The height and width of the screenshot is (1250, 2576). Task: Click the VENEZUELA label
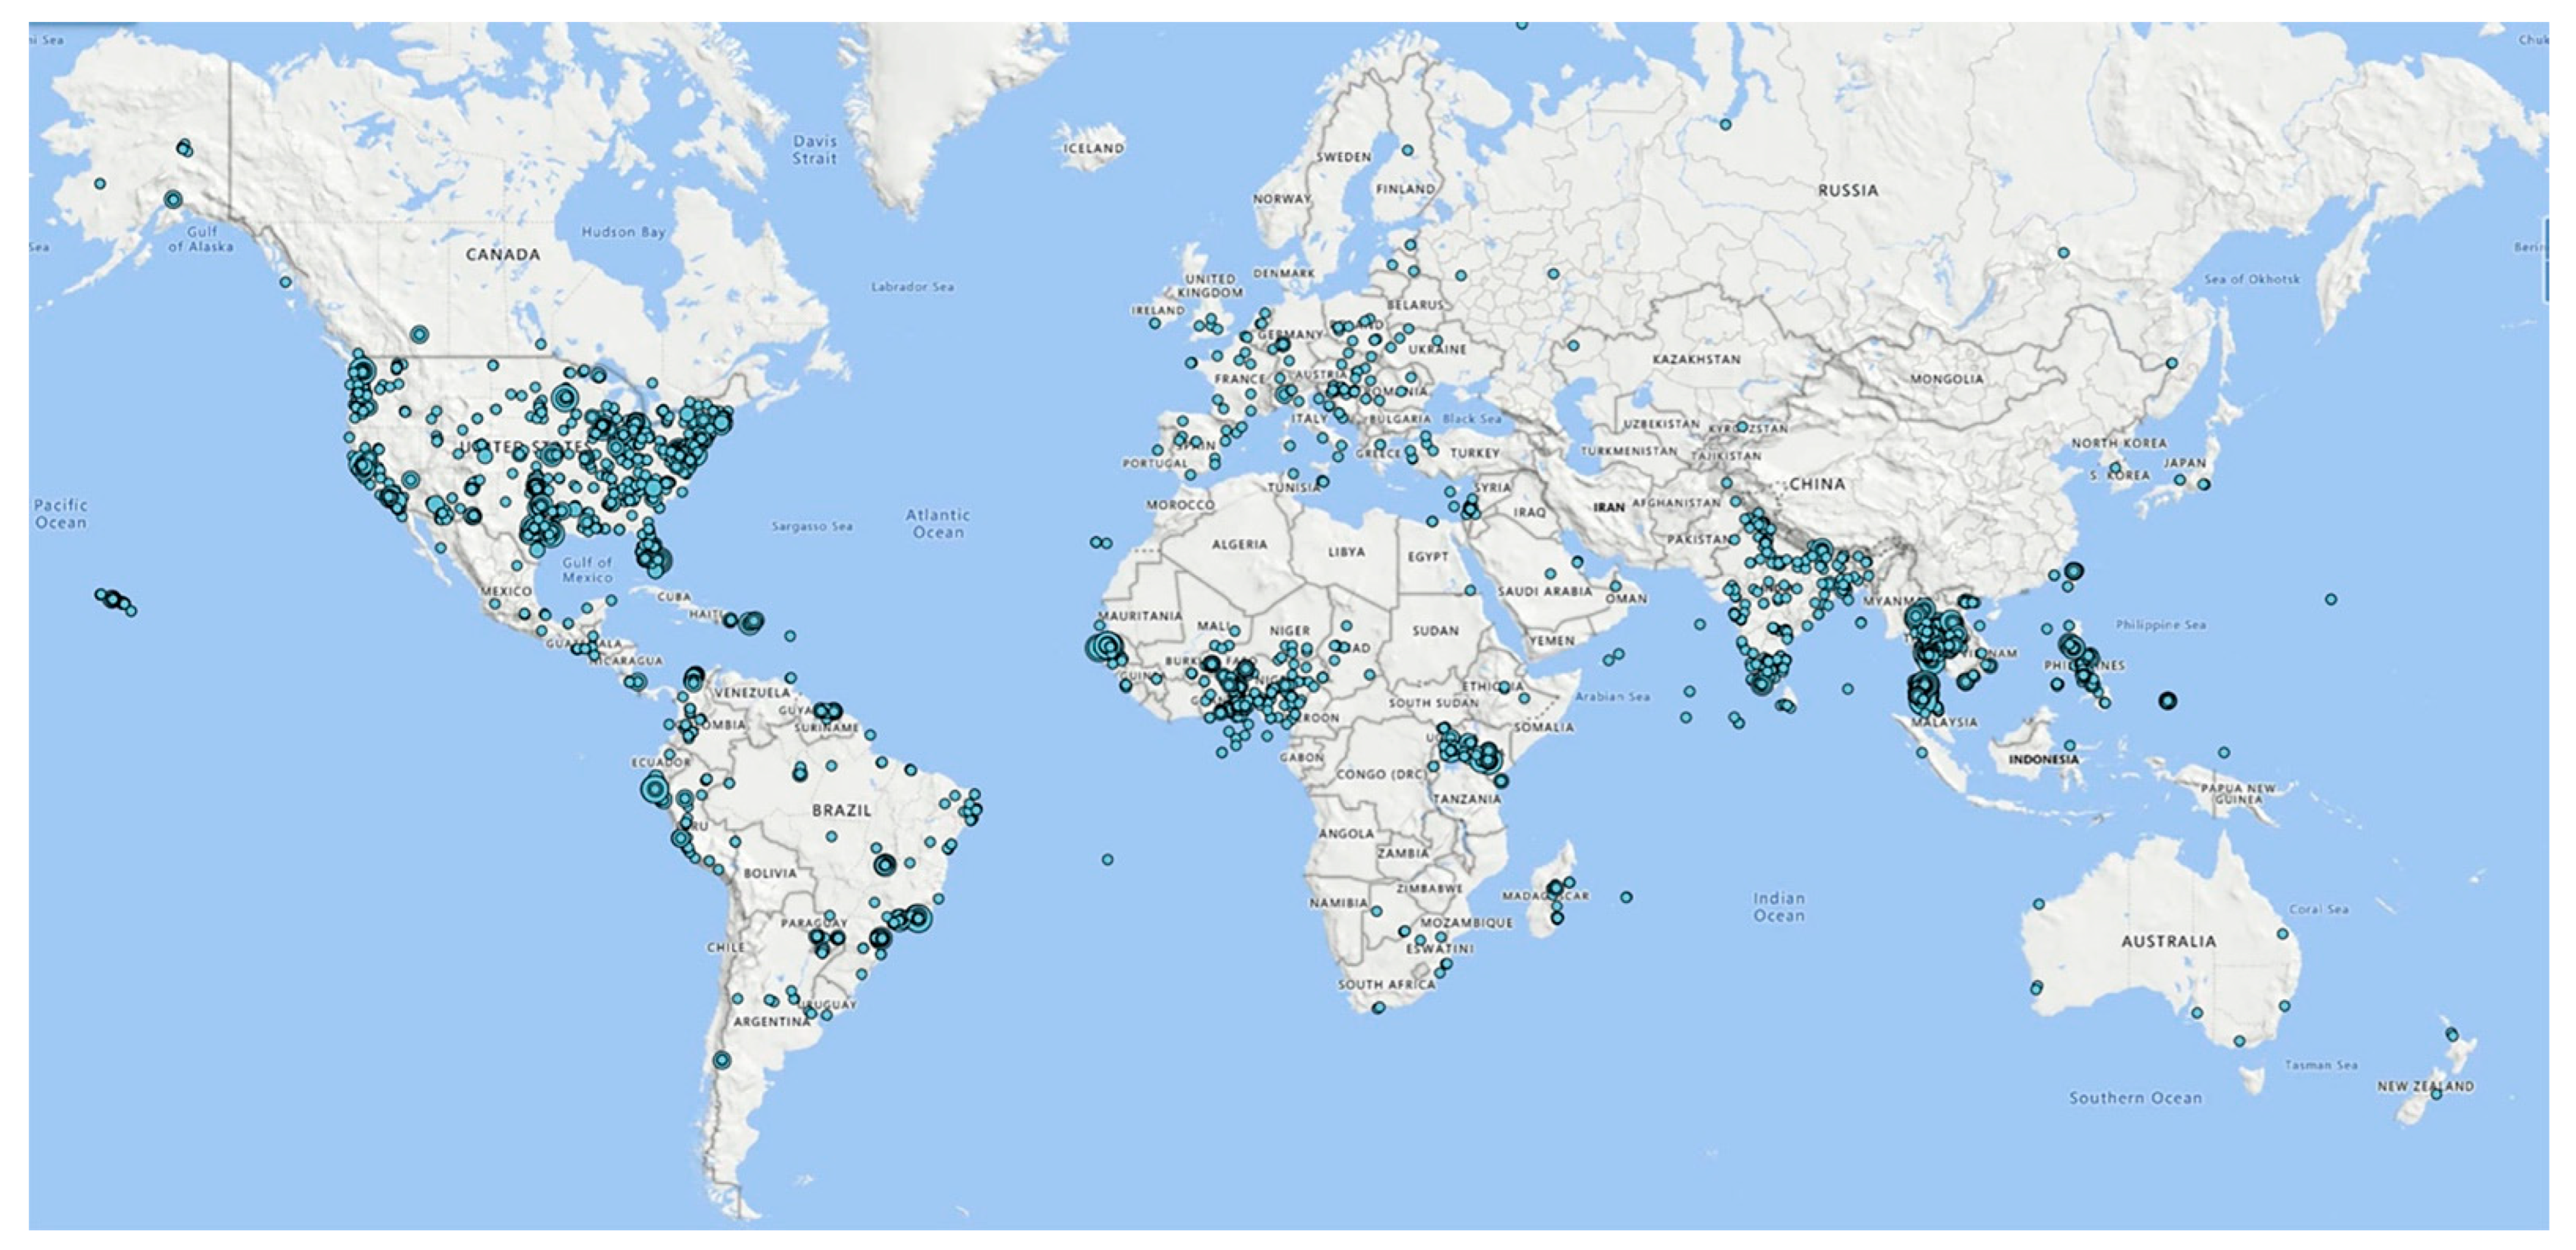(x=751, y=692)
